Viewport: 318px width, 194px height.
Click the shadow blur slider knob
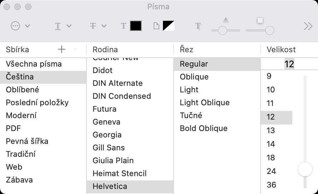coord(269,30)
